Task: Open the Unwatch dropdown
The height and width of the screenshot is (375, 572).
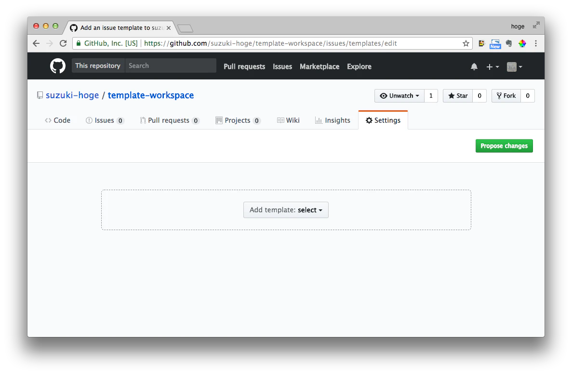Action: point(399,96)
